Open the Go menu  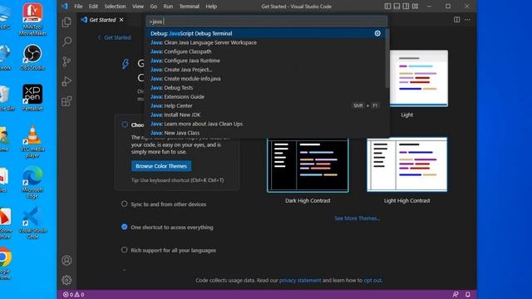pyautogui.click(x=154, y=6)
